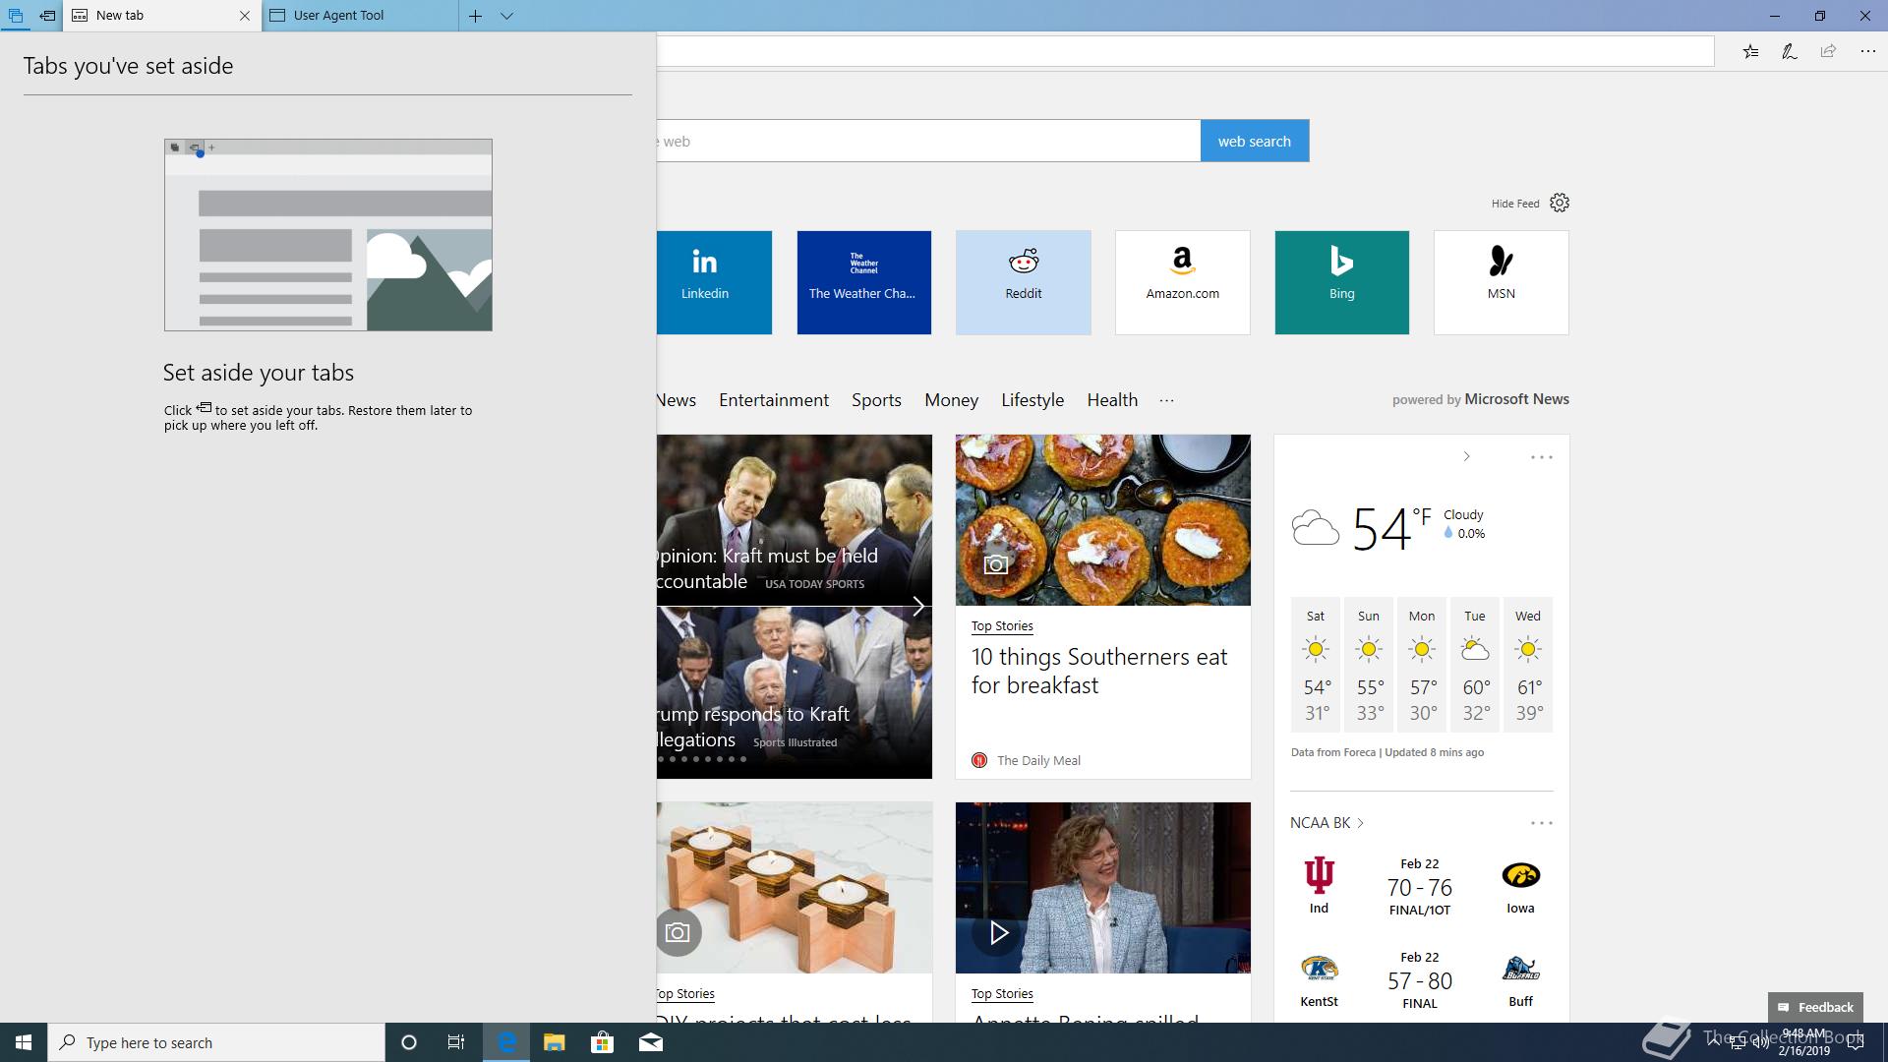Select the New tab tab
Image resolution: width=1888 pixels, height=1062 pixels.
[x=162, y=16]
